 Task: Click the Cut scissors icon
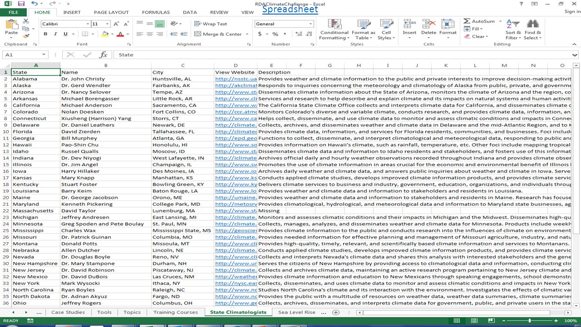(x=26, y=21)
